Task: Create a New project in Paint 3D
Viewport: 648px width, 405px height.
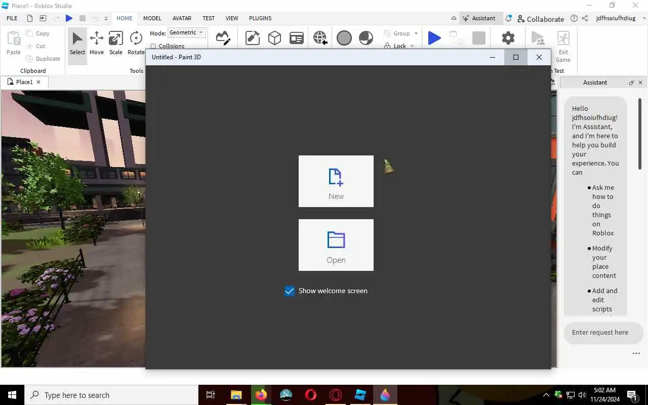Action: point(336,181)
